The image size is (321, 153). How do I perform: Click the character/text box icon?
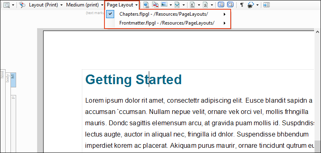coord(205,5)
